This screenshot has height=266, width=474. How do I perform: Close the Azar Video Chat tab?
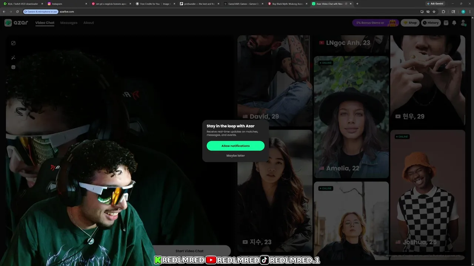pyautogui.click(x=351, y=4)
